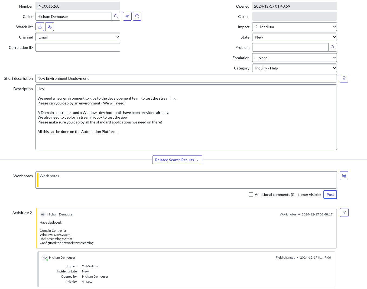367x289 pixels.
Task: Click the Opened date field
Action: tap(294, 6)
